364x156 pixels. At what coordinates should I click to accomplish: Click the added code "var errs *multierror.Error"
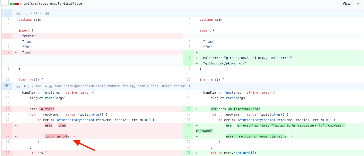point(235,109)
